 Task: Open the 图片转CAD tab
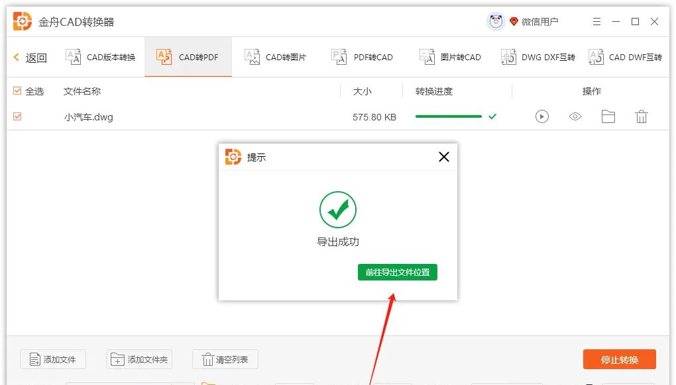pos(450,57)
